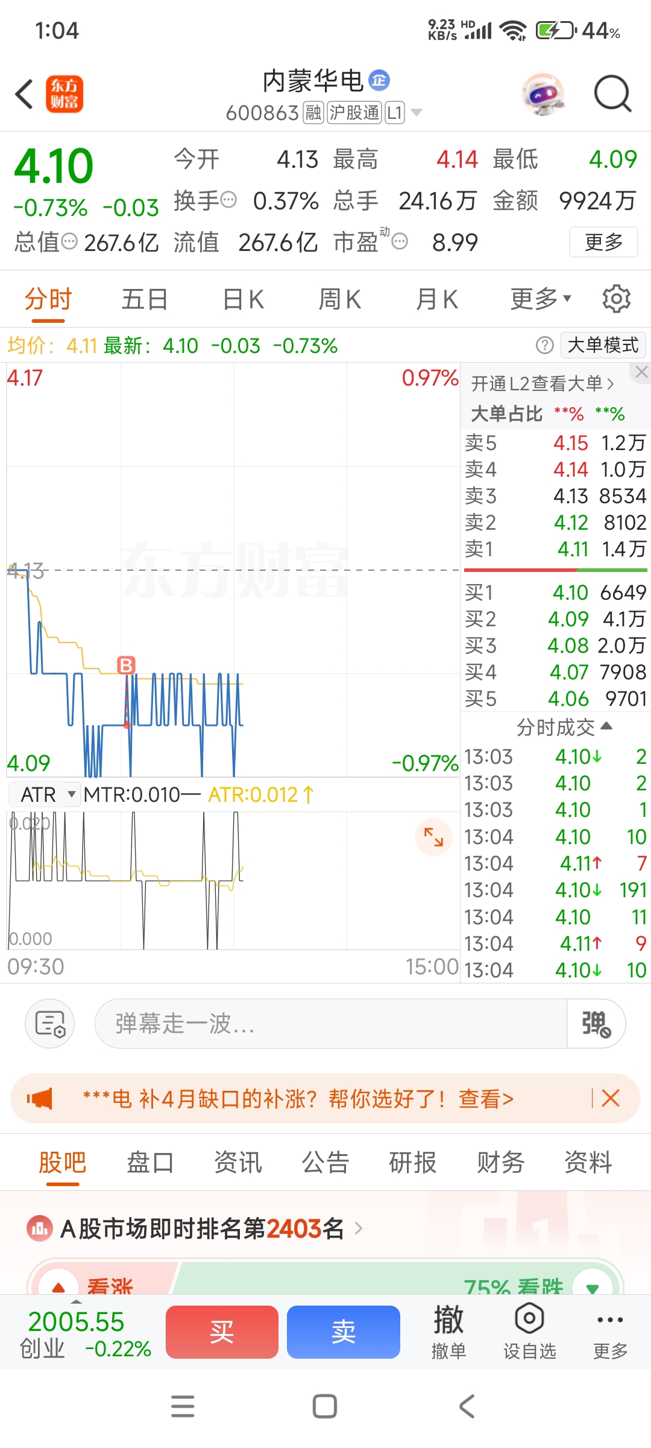Go back with the top-left arrow

tap(24, 94)
